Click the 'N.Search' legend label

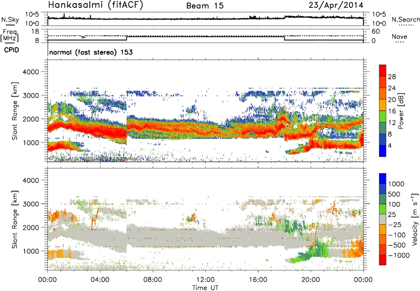click(x=405, y=19)
